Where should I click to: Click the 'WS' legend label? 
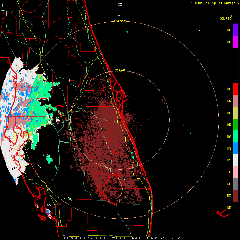(229, 149)
